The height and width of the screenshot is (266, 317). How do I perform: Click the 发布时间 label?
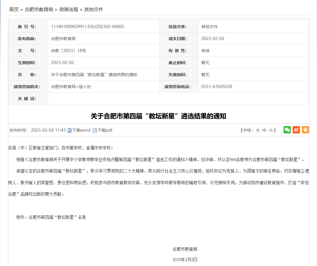click(x=18, y=130)
